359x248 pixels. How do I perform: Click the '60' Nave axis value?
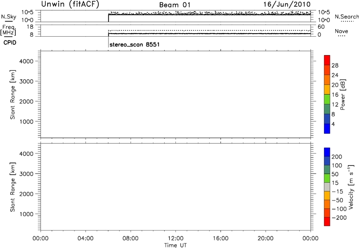(x=321, y=27)
